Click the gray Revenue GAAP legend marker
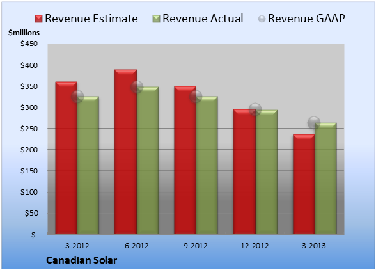The image size is (376, 270). pos(262,19)
